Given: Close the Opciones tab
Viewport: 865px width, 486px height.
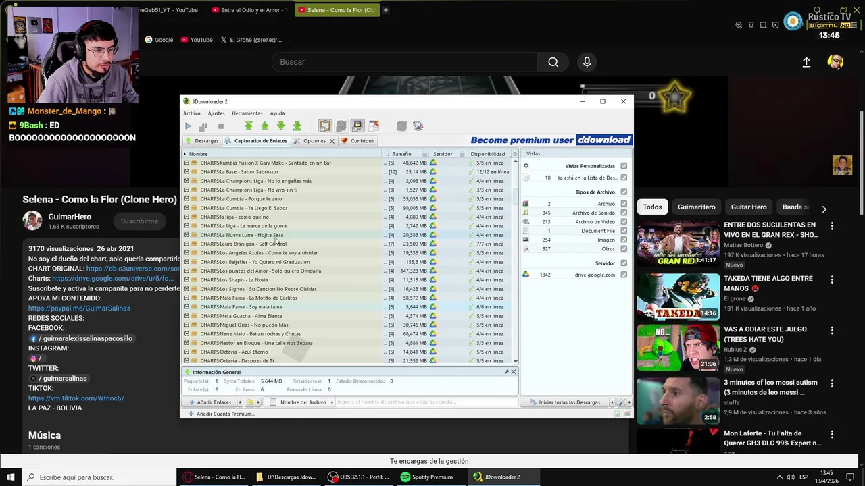Looking at the screenshot, I should [332, 141].
